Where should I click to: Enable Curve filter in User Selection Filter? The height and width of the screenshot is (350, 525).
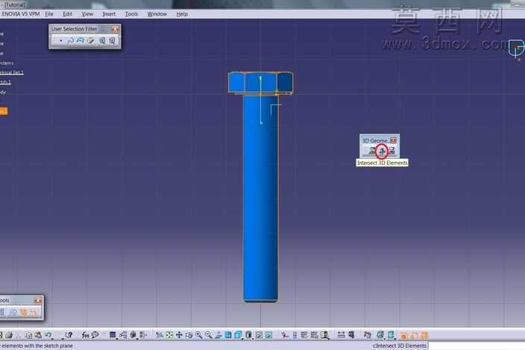pos(71,40)
